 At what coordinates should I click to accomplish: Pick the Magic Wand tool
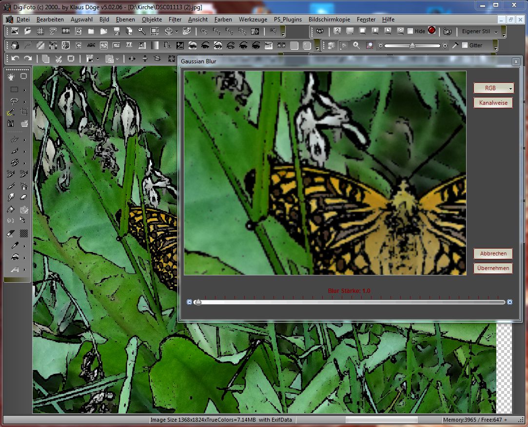point(11,112)
